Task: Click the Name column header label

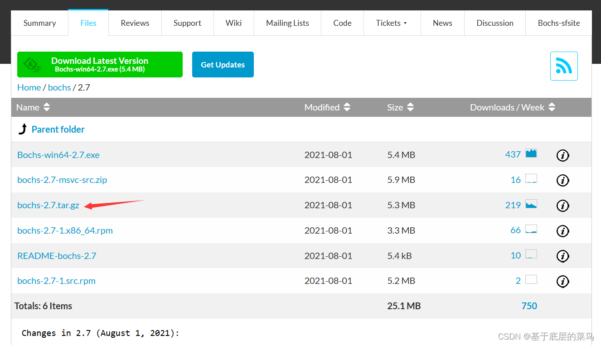Action: tap(28, 107)
